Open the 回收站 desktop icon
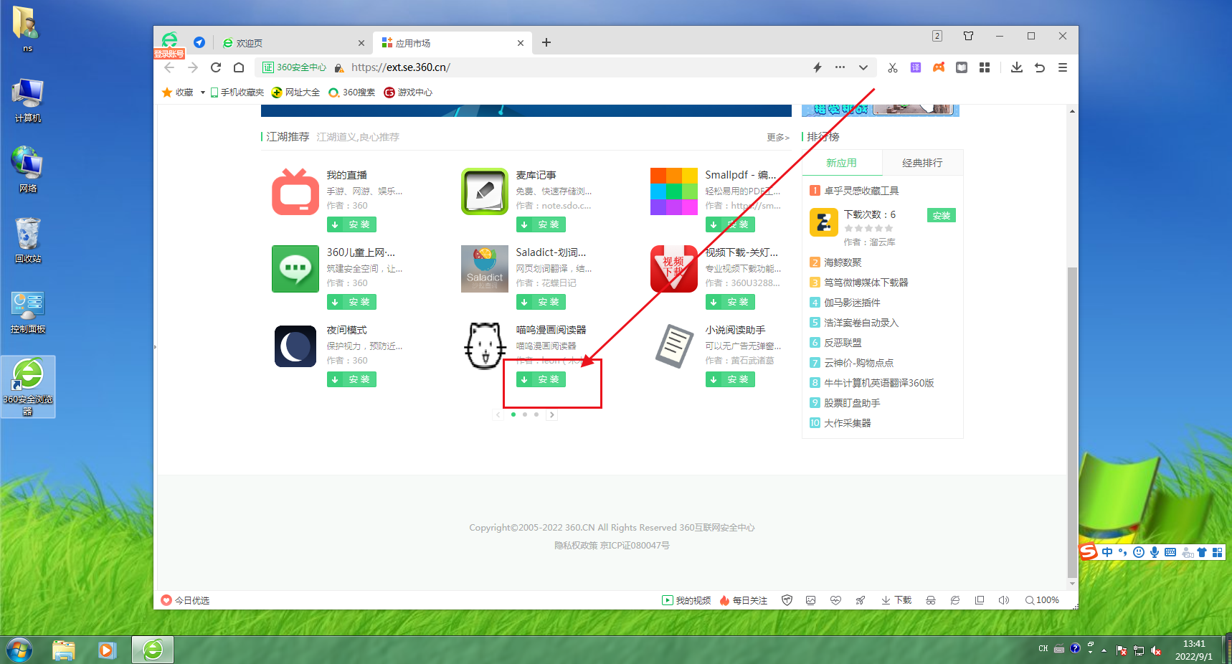 pos(28,241)
